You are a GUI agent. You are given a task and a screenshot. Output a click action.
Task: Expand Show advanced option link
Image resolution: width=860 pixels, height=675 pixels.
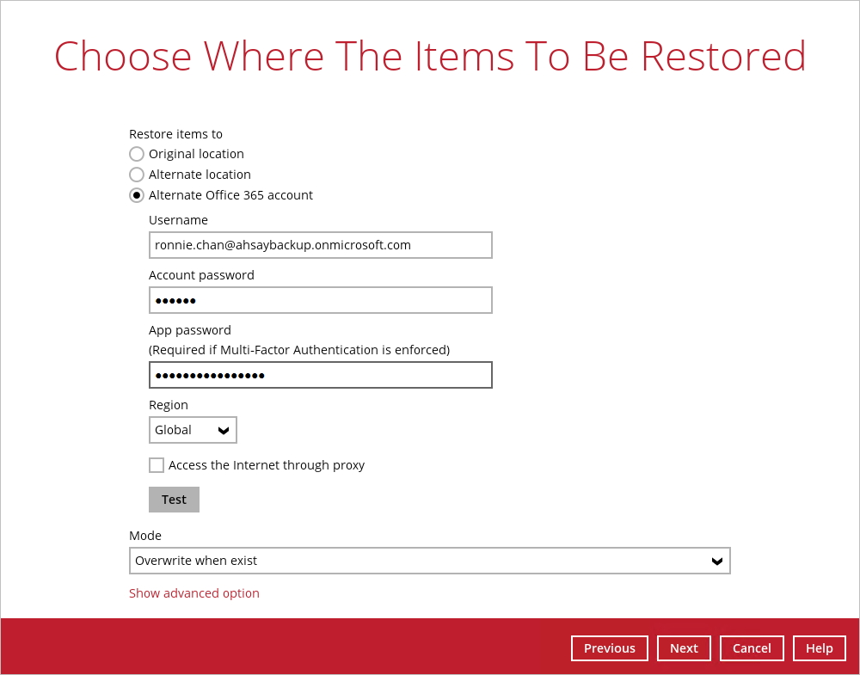(x=194, y=593)
